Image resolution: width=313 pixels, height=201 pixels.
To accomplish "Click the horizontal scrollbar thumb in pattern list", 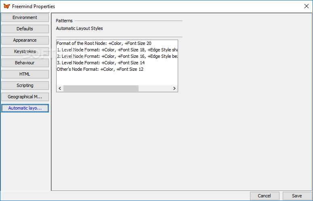I will click(x=101, y=88).
